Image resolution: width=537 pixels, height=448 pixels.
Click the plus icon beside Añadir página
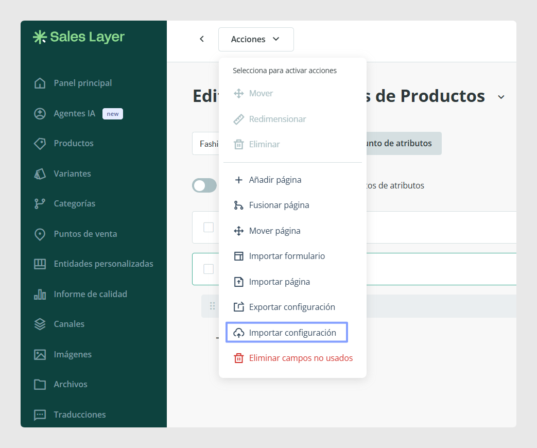click(239, 180)
